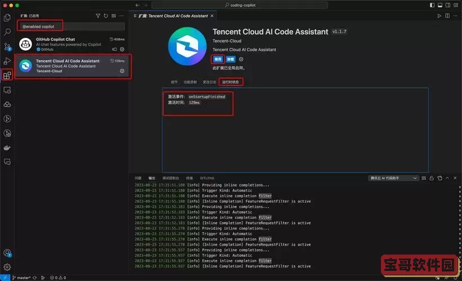Select GitHub Copilot Chat in extension list
The height and width of the screenshot is (281, 462).
click(x=71, y=44)
